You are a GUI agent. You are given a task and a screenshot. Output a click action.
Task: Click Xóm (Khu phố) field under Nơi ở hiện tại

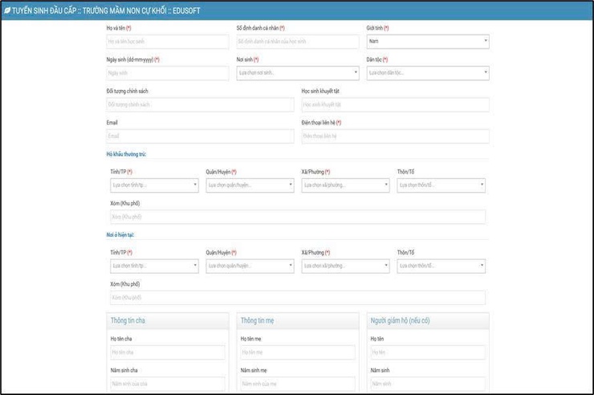[x=297, y=297]
